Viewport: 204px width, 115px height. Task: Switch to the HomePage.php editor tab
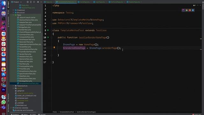point(85,2)
